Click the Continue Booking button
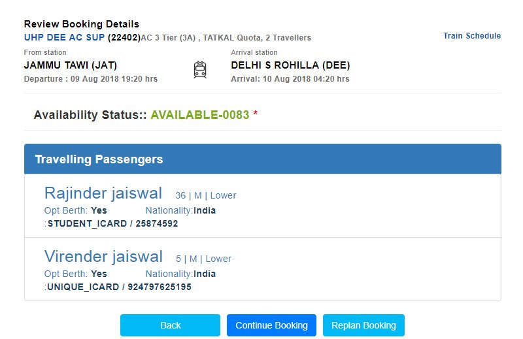Screen dimensions: 523x339 point(271,325)
